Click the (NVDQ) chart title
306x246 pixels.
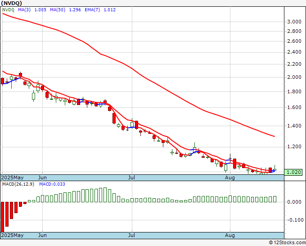[x=12, y=3]
